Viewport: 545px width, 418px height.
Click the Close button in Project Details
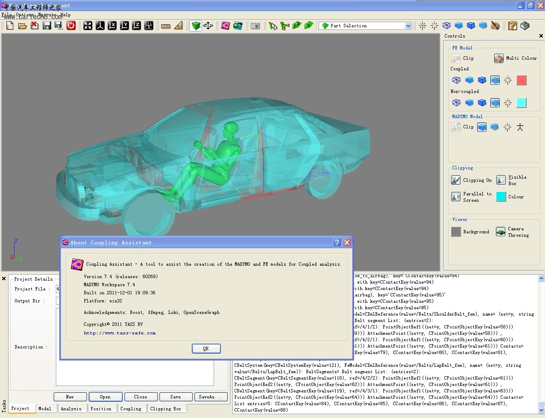point(140,397)
